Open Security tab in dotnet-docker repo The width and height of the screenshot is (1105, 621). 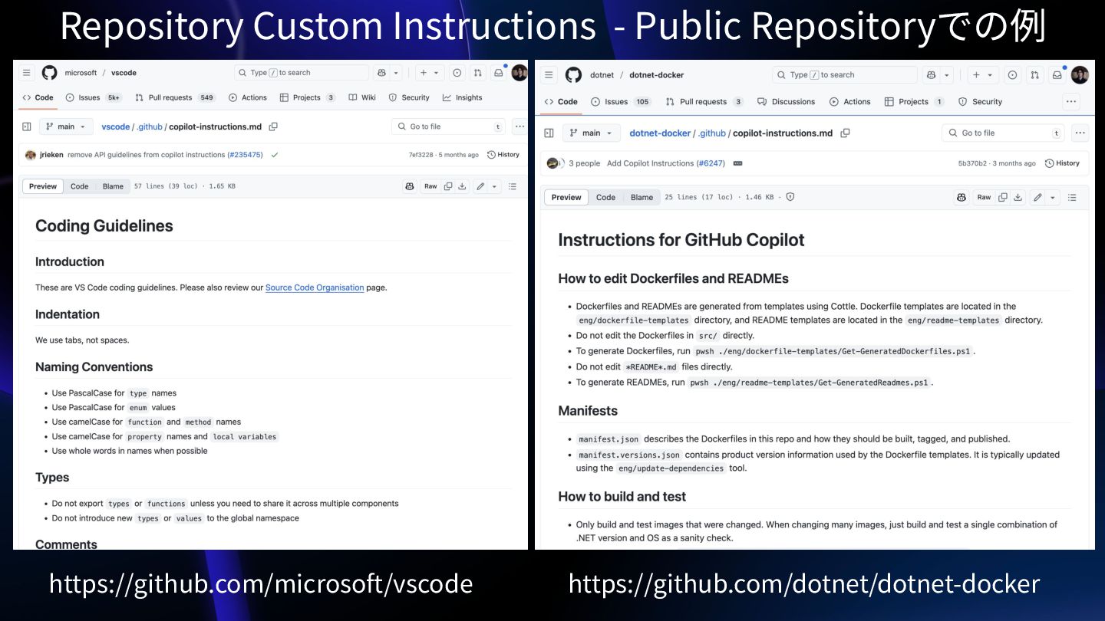point(980,101)
